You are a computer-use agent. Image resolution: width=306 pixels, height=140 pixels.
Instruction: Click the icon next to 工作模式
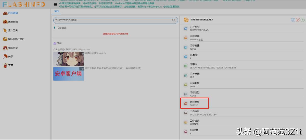pyautogui.click(x=186, y=122)
